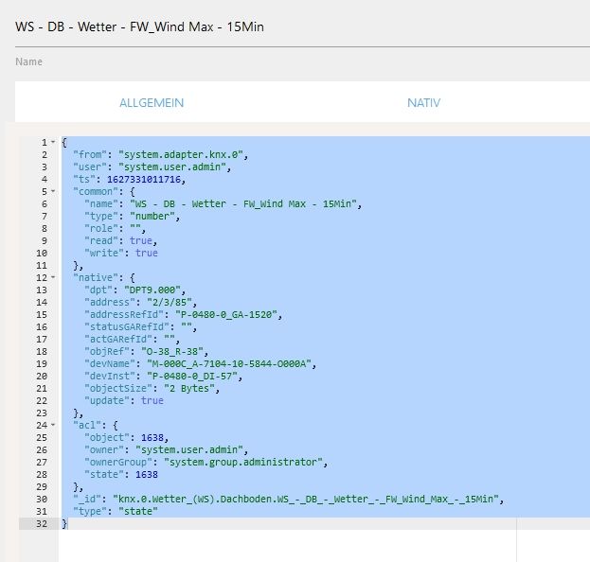Viewport: 590px width, 562px height.
Task: Open the NATIV tab
Action: [423, 102]
